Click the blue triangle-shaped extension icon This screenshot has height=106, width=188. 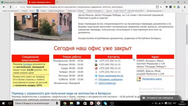[179, 7]
